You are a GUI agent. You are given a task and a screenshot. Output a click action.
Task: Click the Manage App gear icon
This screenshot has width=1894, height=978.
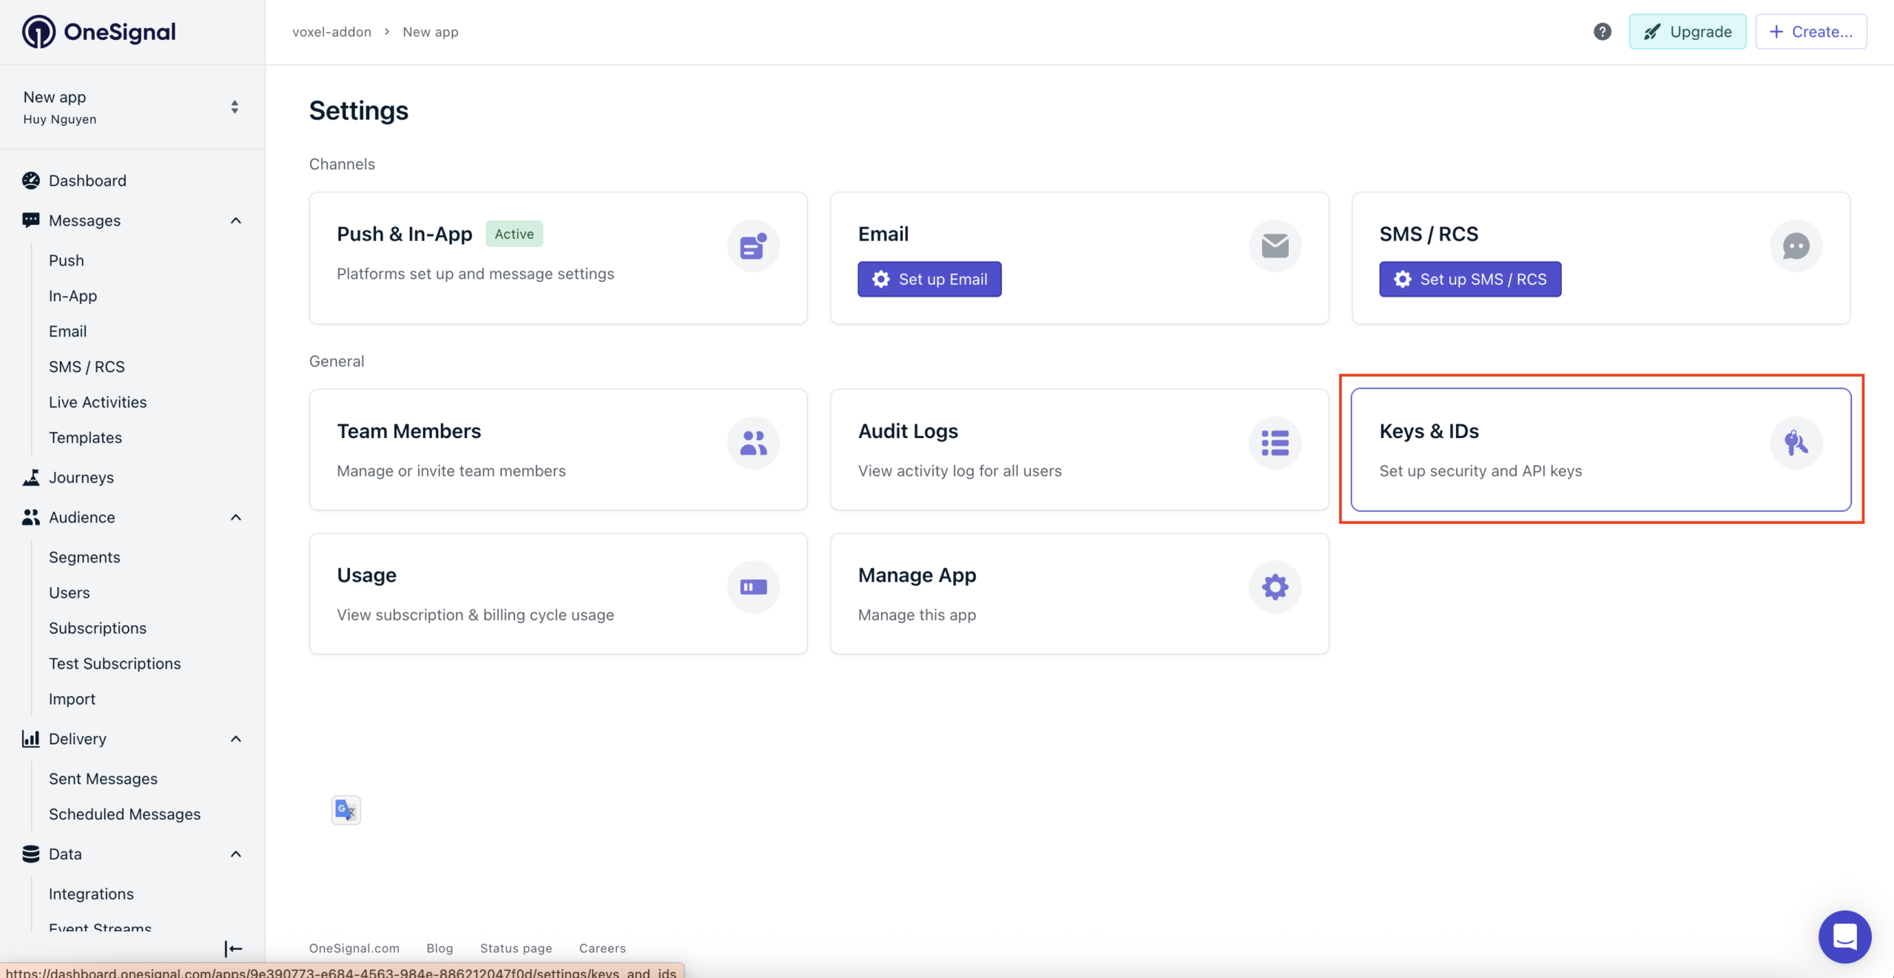pyautogui.click(x=1275, y=587)
